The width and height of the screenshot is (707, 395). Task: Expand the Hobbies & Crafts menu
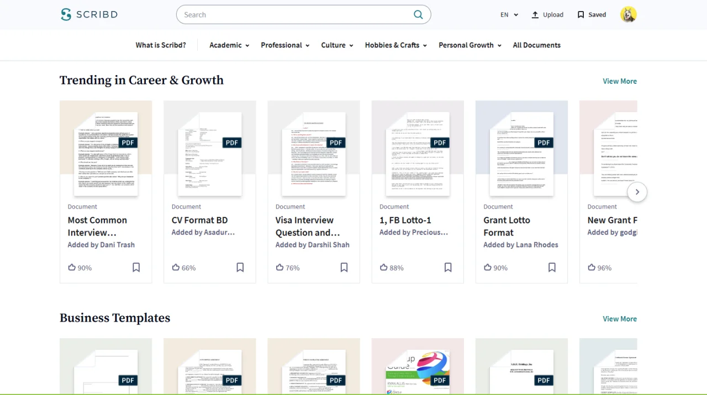coord(396,45)
